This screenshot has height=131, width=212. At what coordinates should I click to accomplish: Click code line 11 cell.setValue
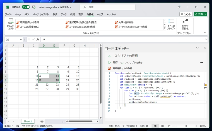pyautogui.click(x=143, y=102)
